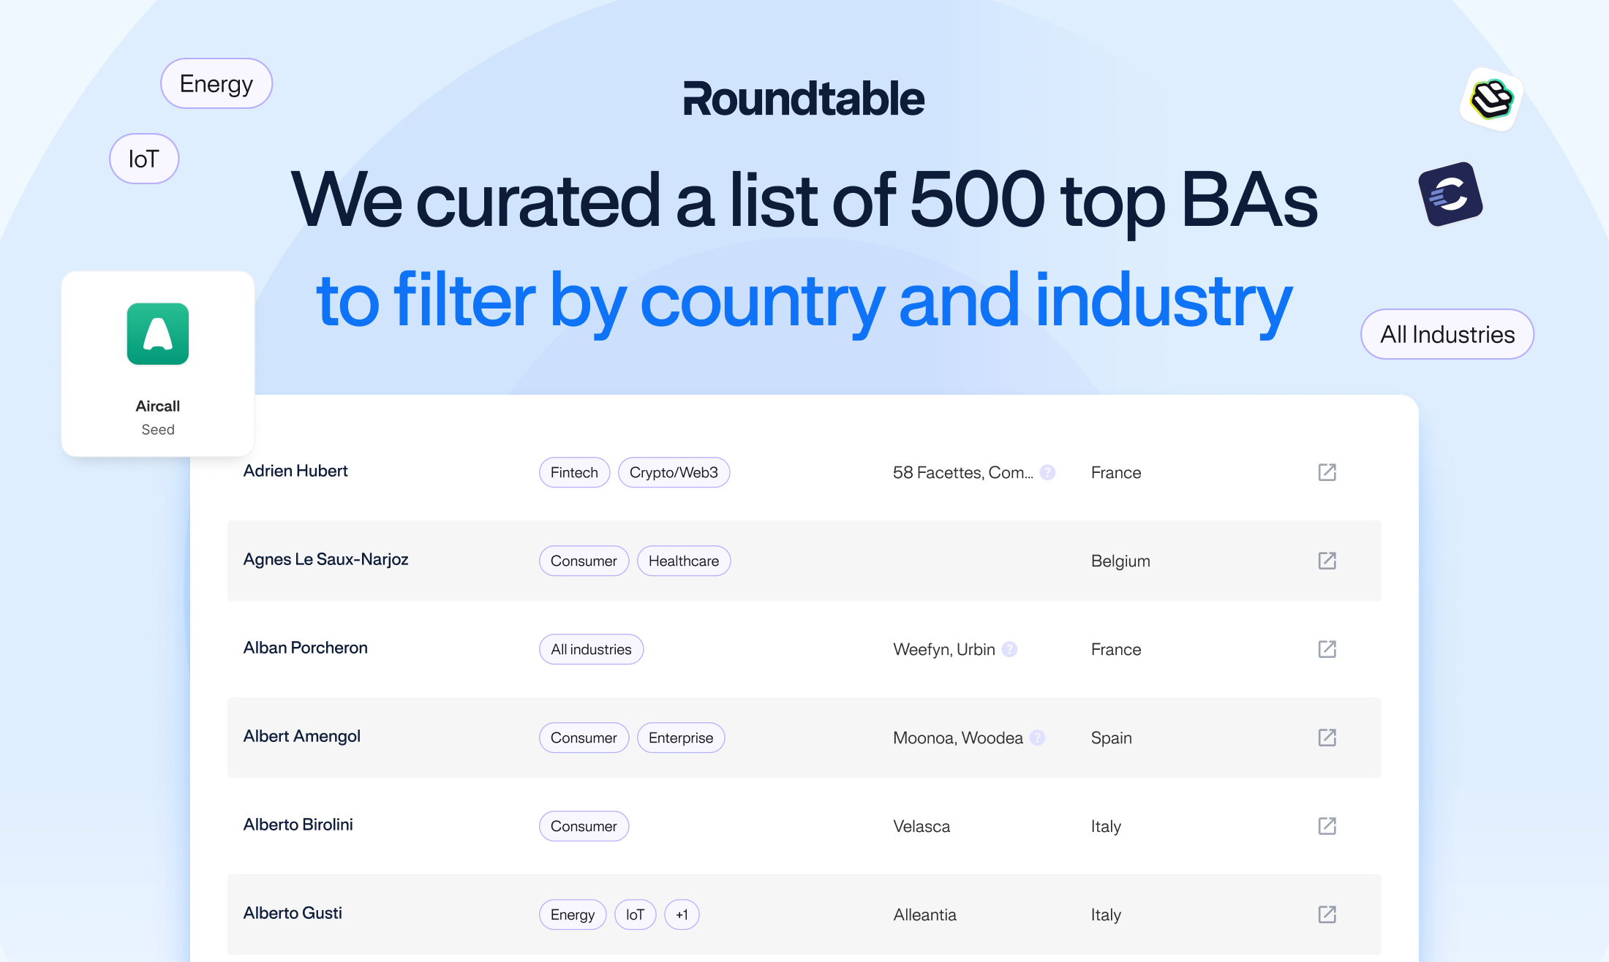Screen dimensions: 1609x962
Task: Click the stacked layers app icon top right
Action: [x=1492, y=99]
